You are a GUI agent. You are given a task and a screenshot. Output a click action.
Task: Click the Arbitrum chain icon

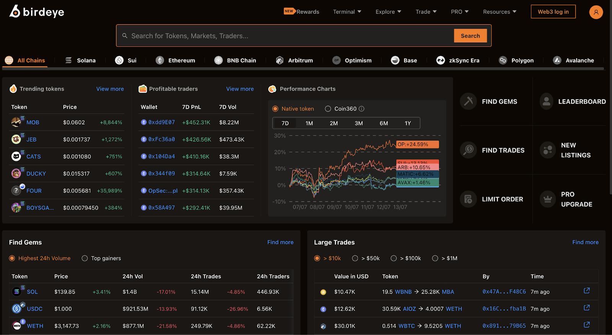pos(280,60)
